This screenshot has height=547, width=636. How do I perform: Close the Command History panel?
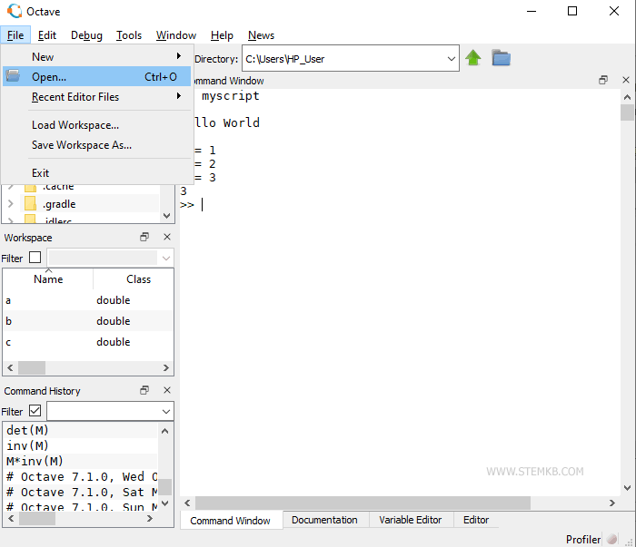(166, 390)
